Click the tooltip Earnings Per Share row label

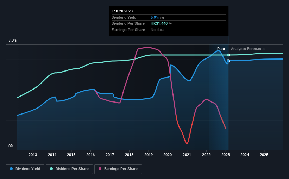tap(128, 30)
